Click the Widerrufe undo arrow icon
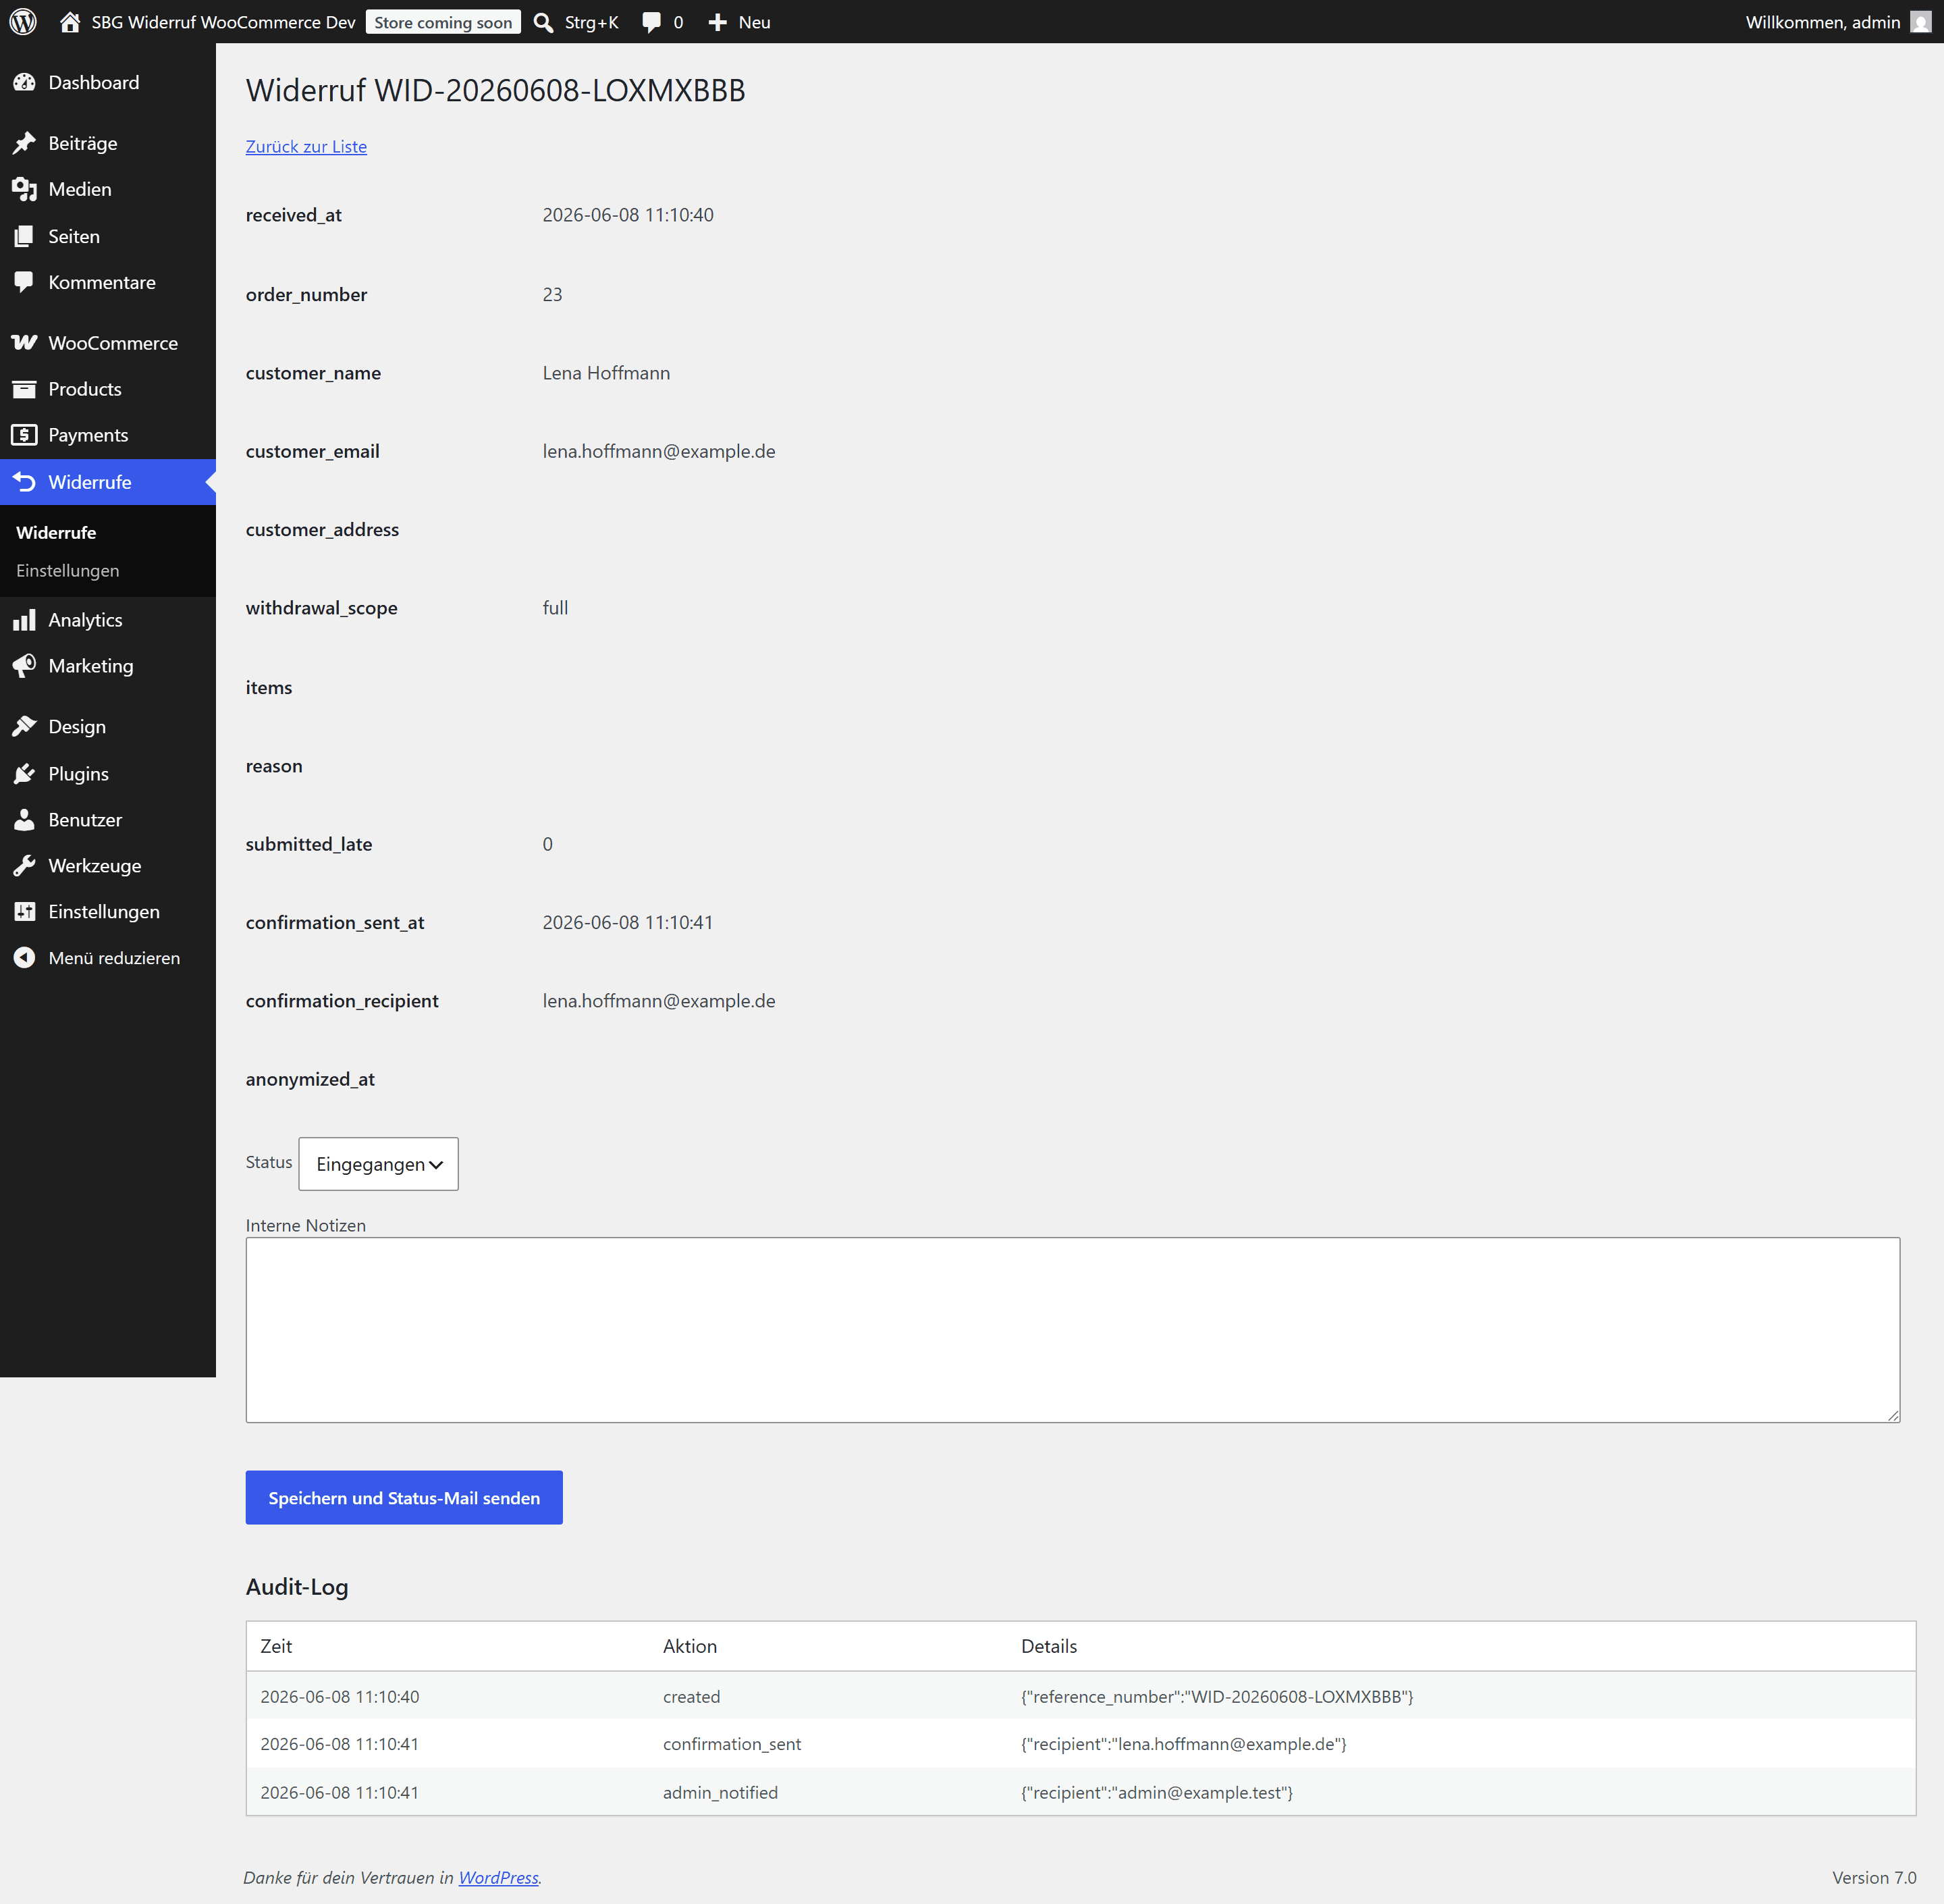This screenshot has height=1904, width=1944. pos(25,482)
